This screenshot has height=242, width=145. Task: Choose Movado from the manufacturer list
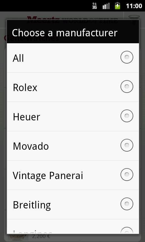[x=73, y=146]
